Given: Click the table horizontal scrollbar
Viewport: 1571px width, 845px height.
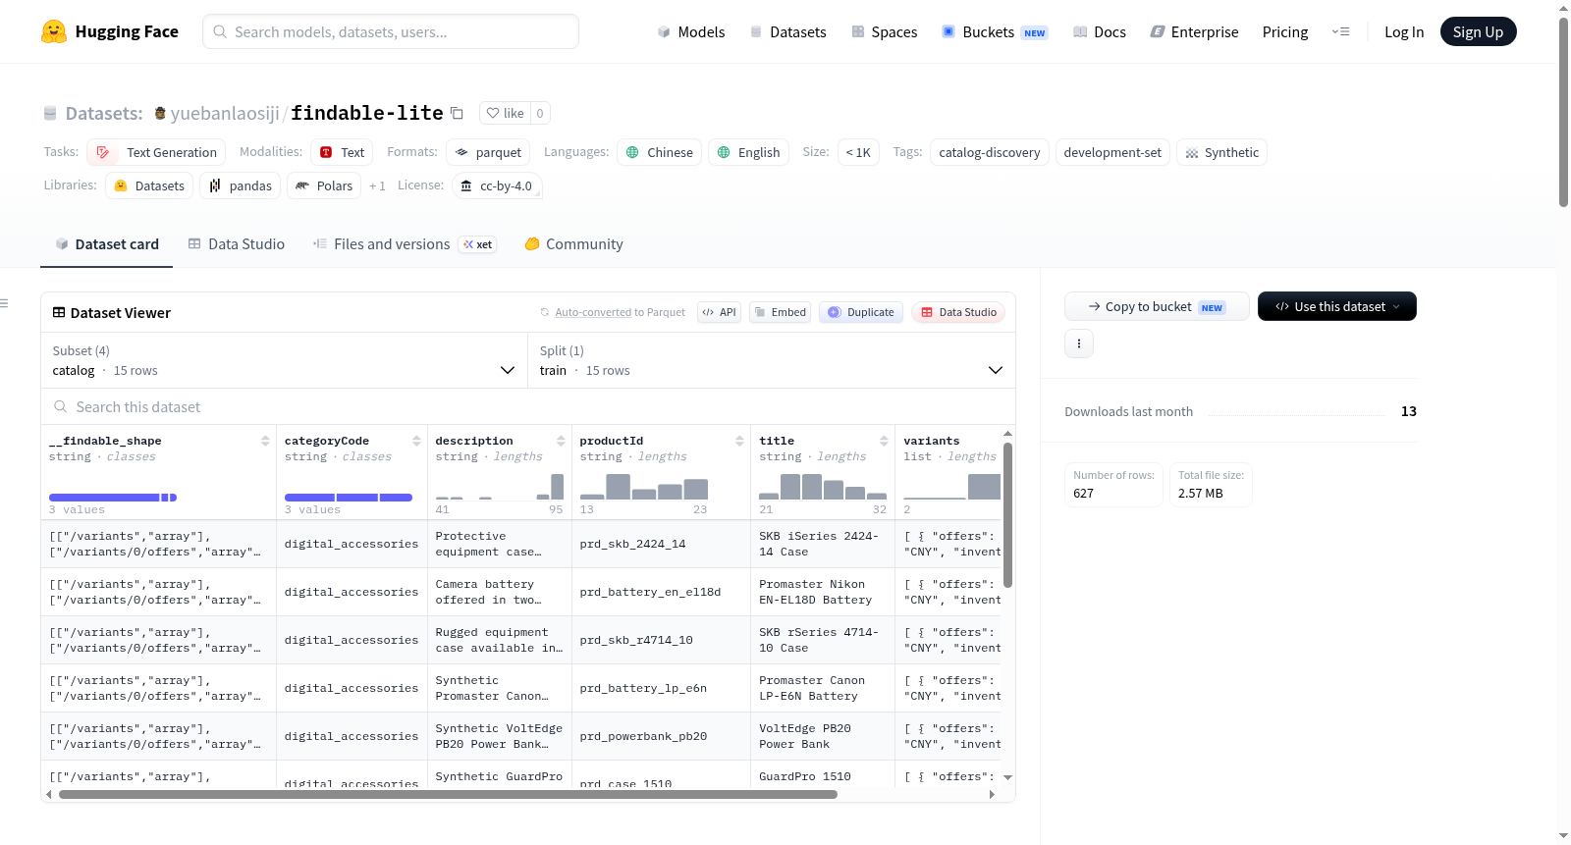Looking at the screenshot, I should point(448,794).
